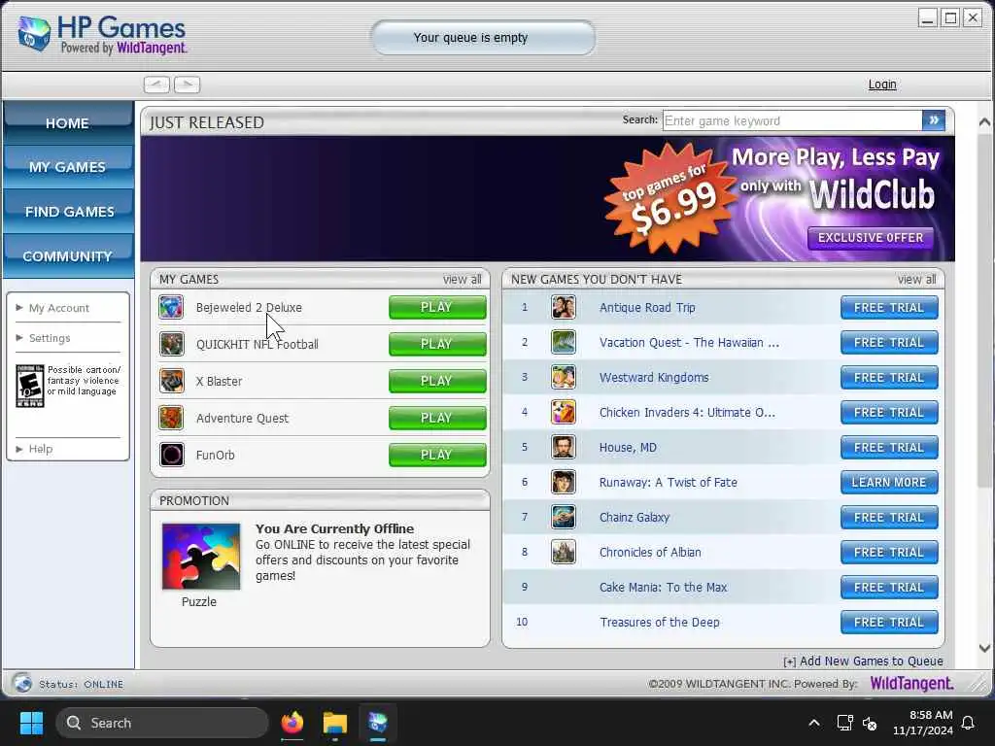Expand the My Account item
995x746 pixels.
click(x=59, y=308)
